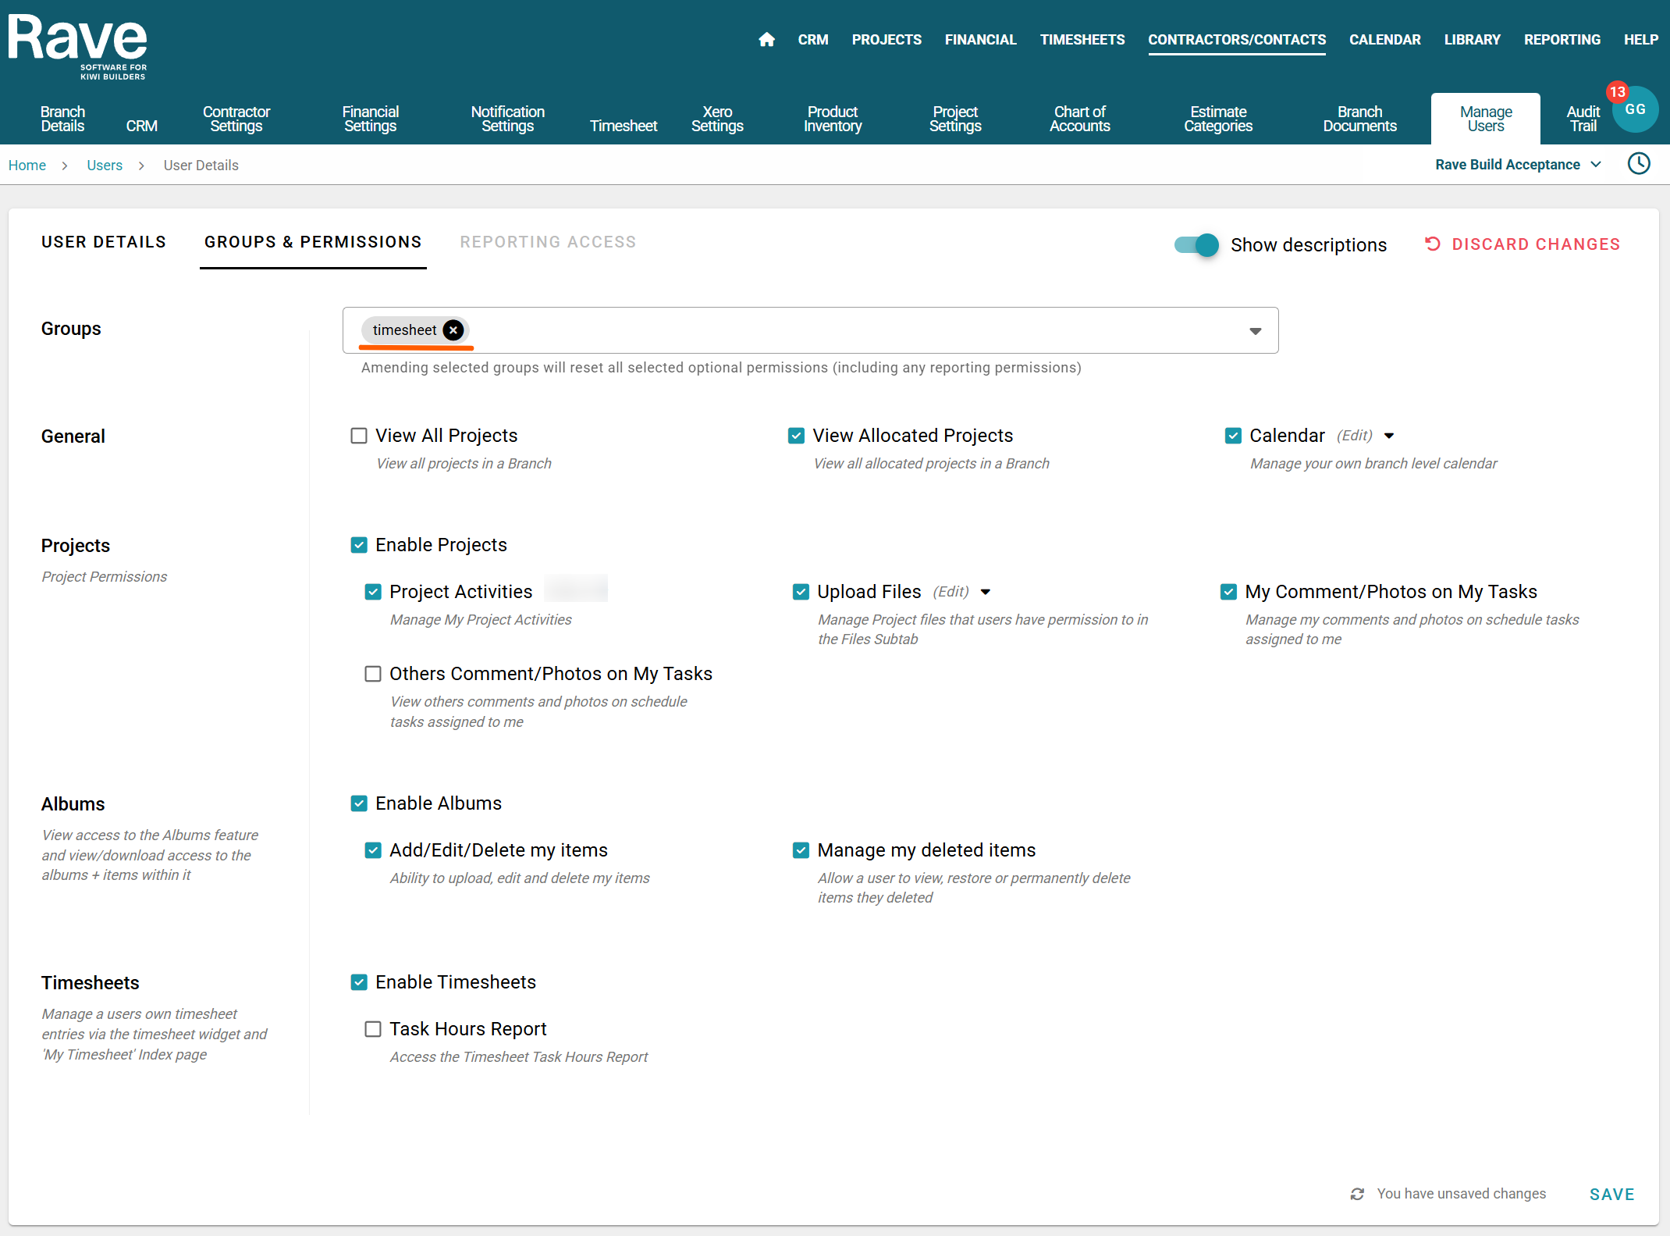Enable the Task Hours Report checkbox
Screen dimensions: 1670x1236
(373, 1029)
